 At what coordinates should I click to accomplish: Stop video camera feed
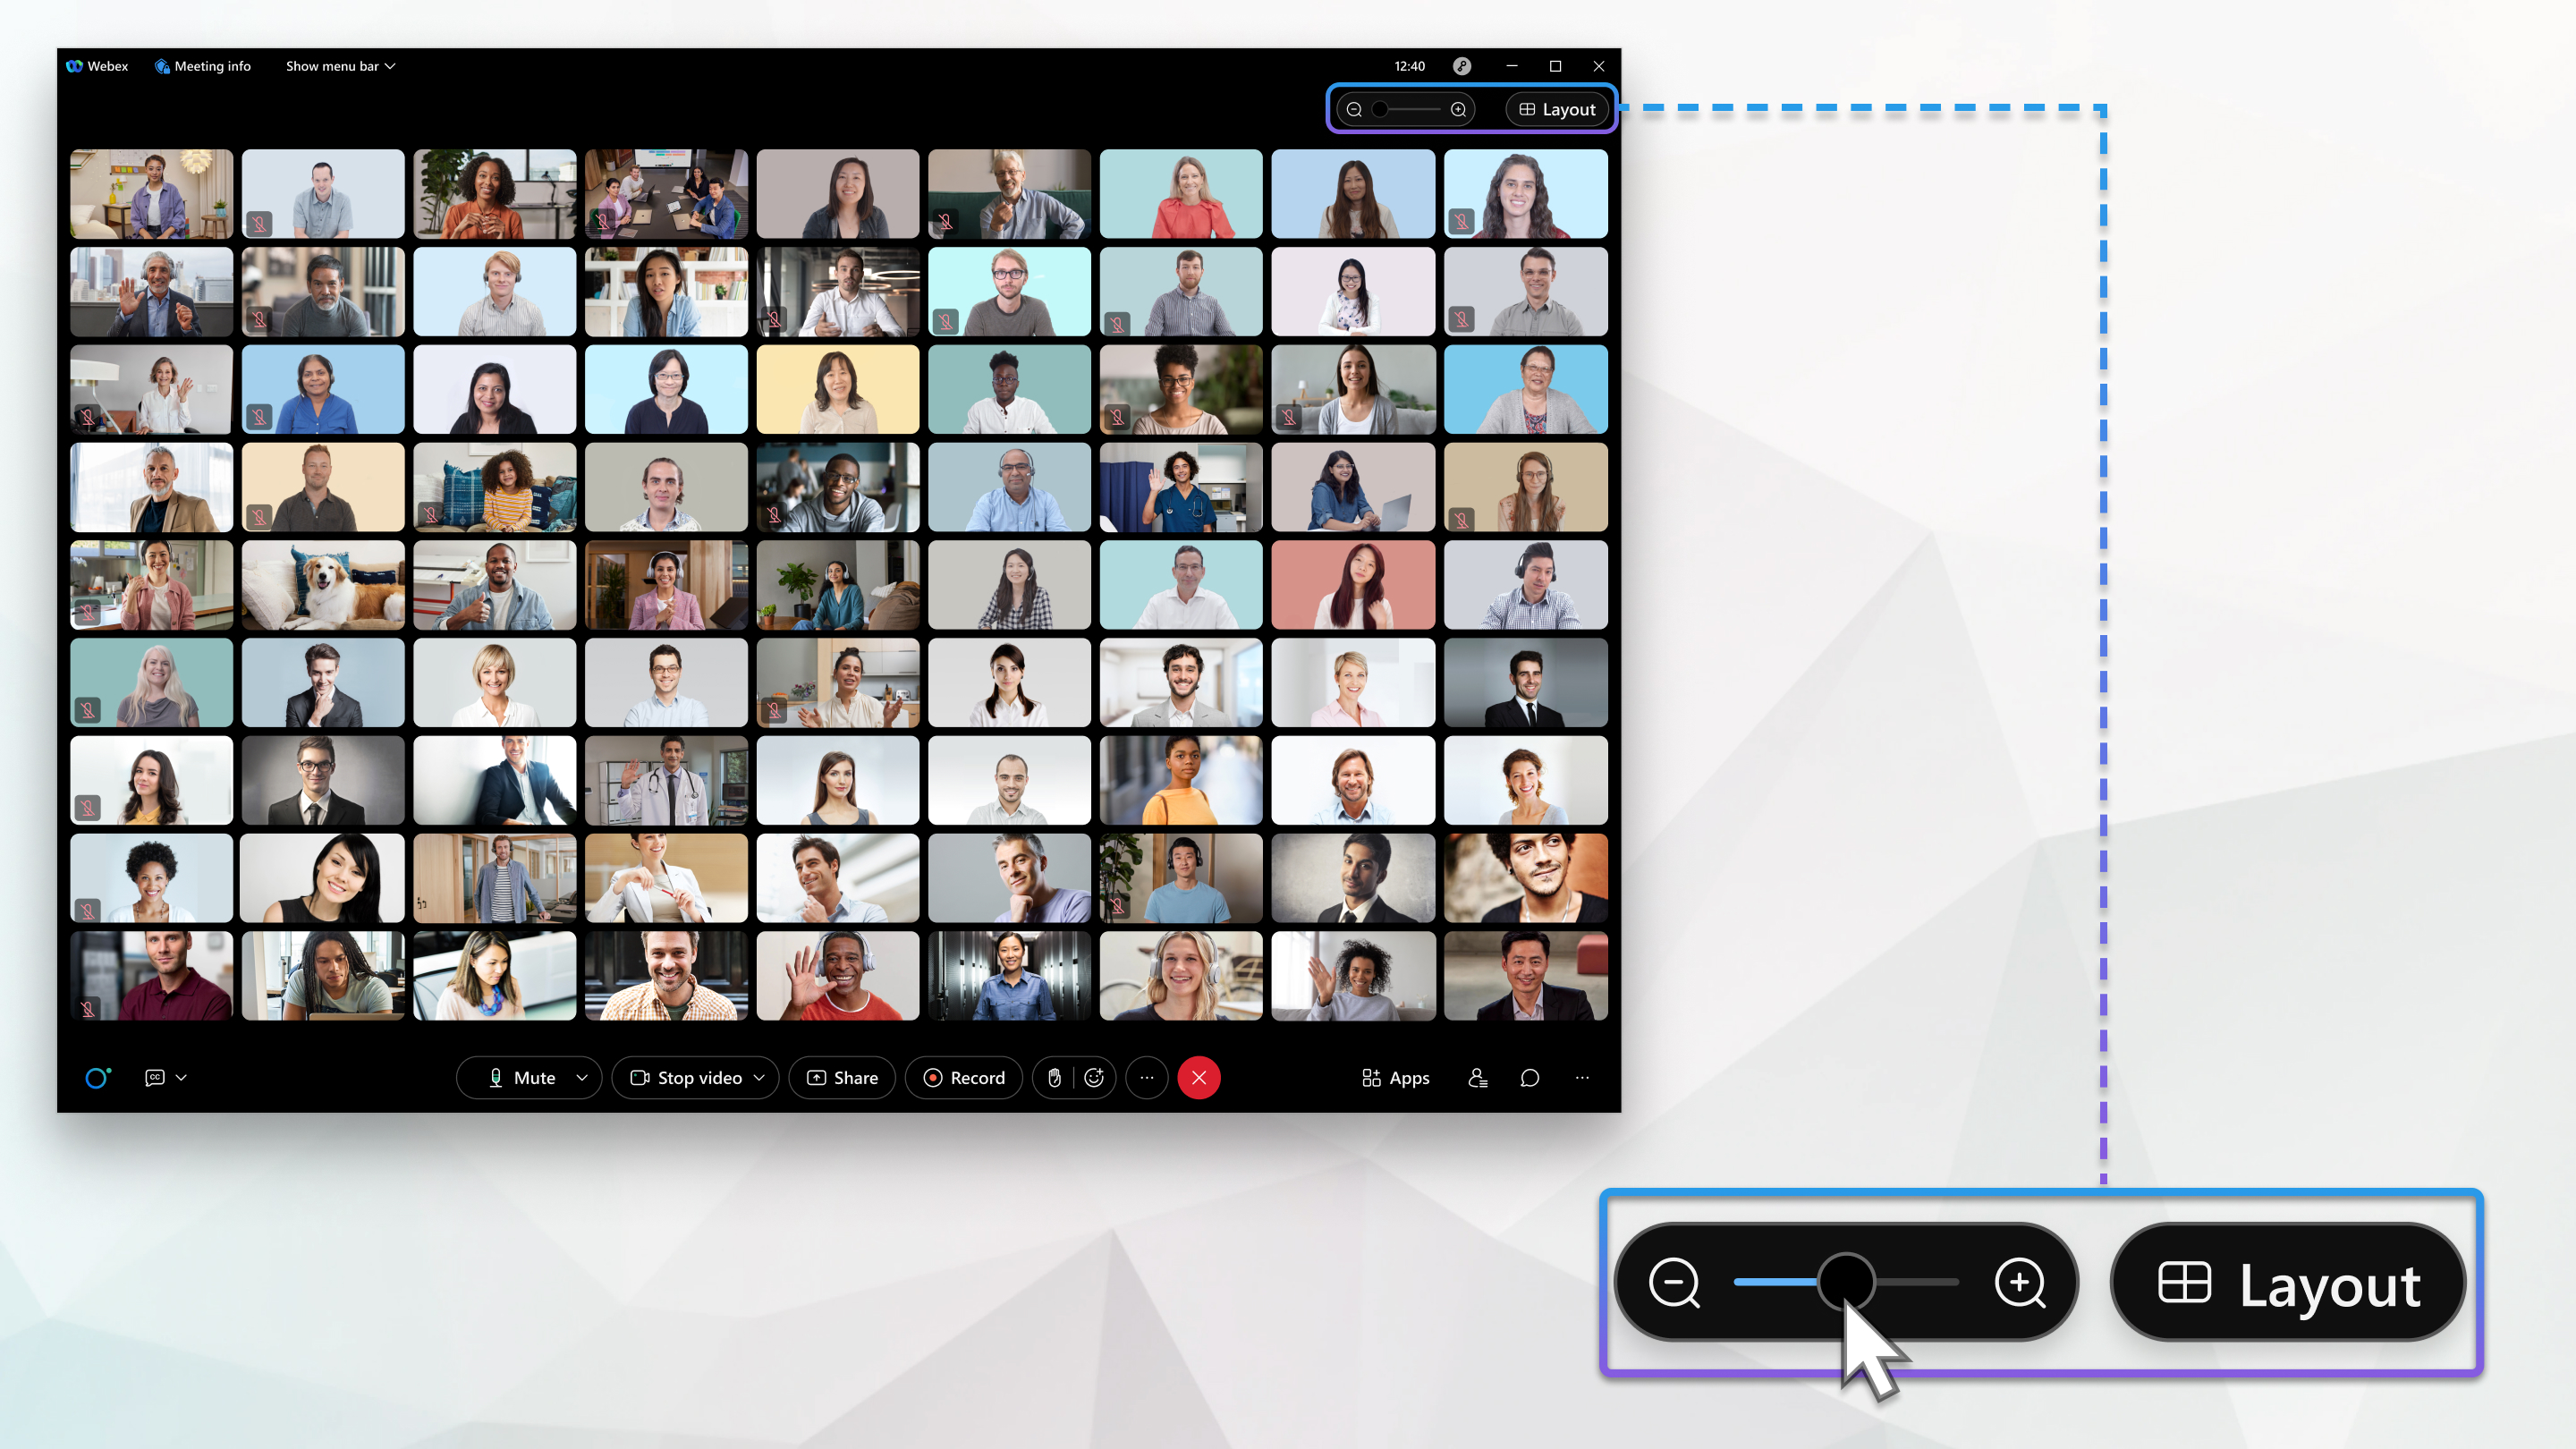click(688, 1078)
